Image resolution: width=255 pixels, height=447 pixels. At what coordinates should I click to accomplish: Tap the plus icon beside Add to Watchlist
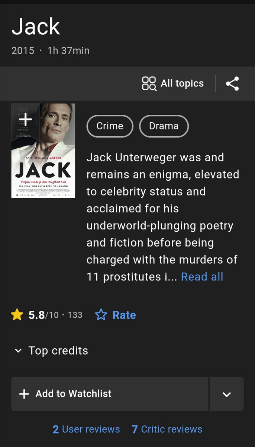(x=24, y=394)
